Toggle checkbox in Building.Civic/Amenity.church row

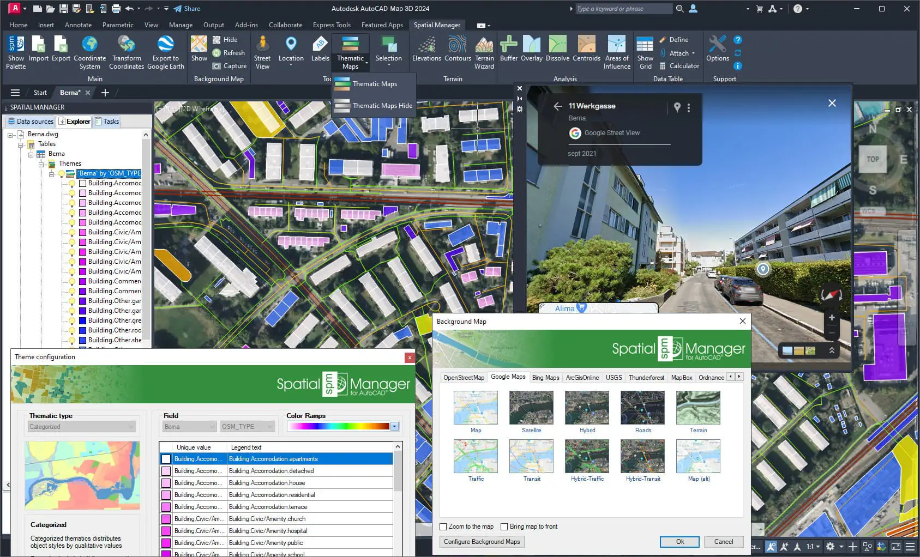166,519
